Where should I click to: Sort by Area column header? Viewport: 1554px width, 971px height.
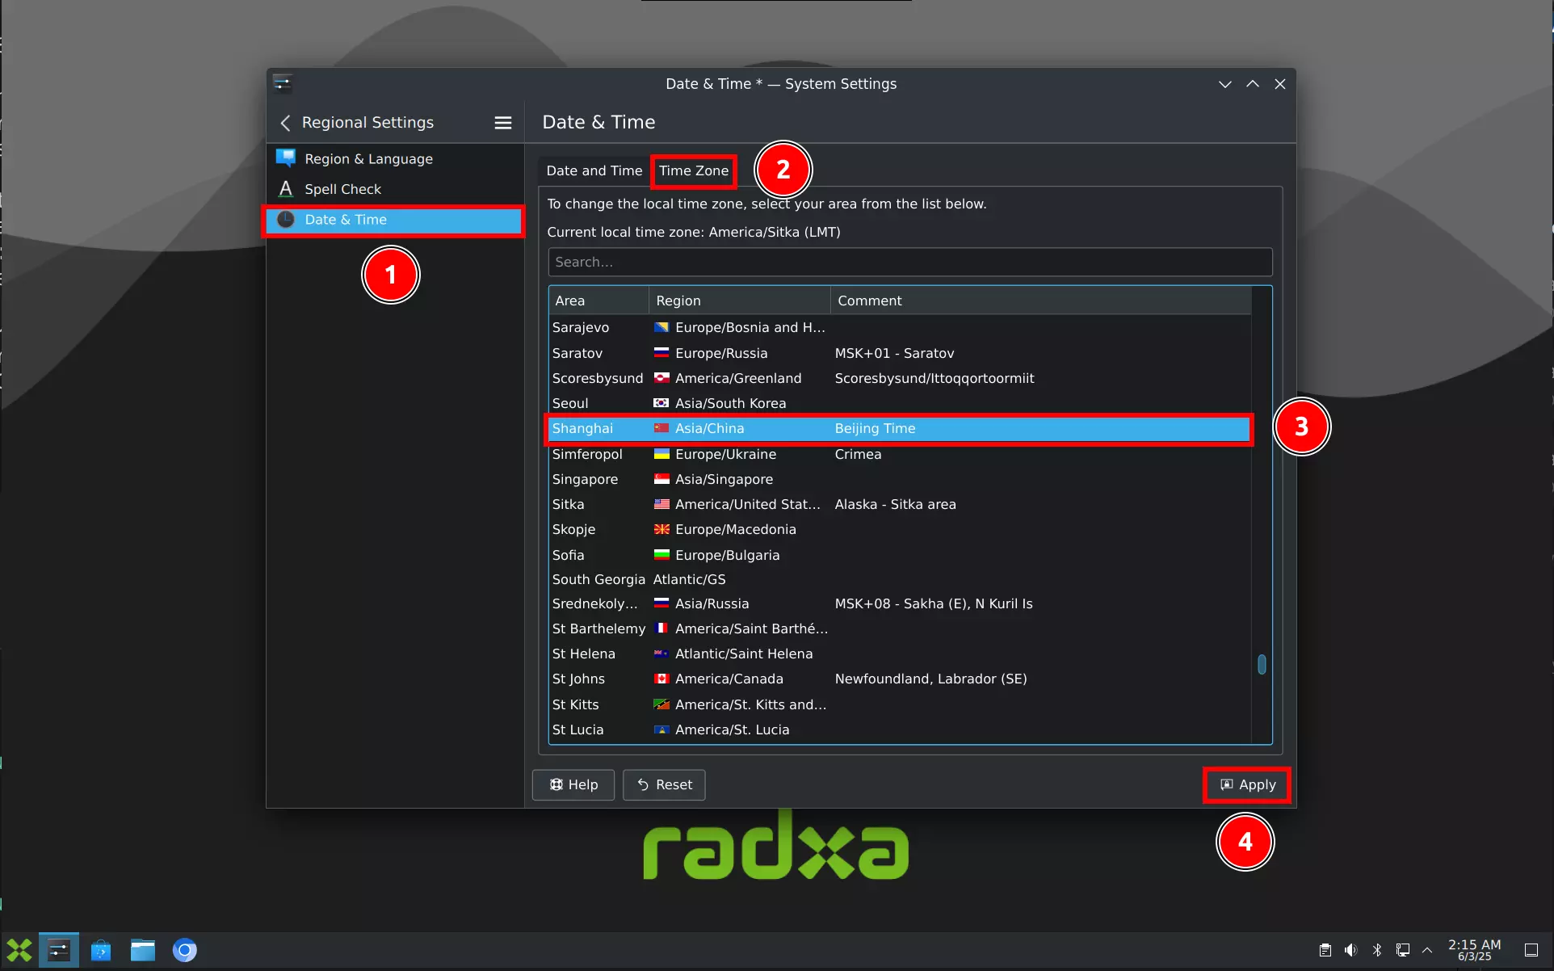click(x=598, y=301)
